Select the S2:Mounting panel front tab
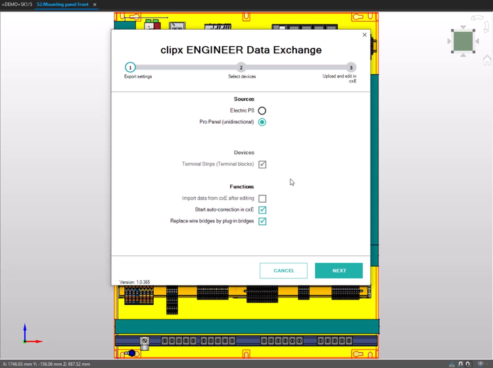This screenshot has width=493, height=368. pos(63,5)
